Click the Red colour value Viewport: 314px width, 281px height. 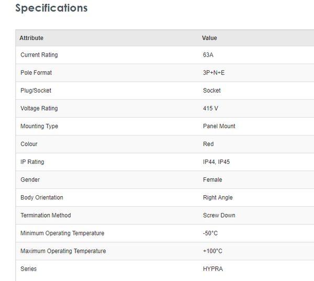click(x=208, y=144)
